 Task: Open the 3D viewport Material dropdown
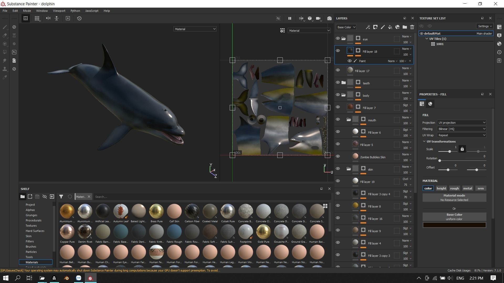click(x=195, y=29)
